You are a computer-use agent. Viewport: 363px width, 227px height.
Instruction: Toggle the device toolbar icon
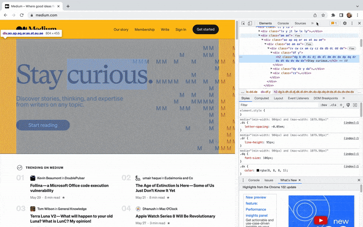coord(250,24)
